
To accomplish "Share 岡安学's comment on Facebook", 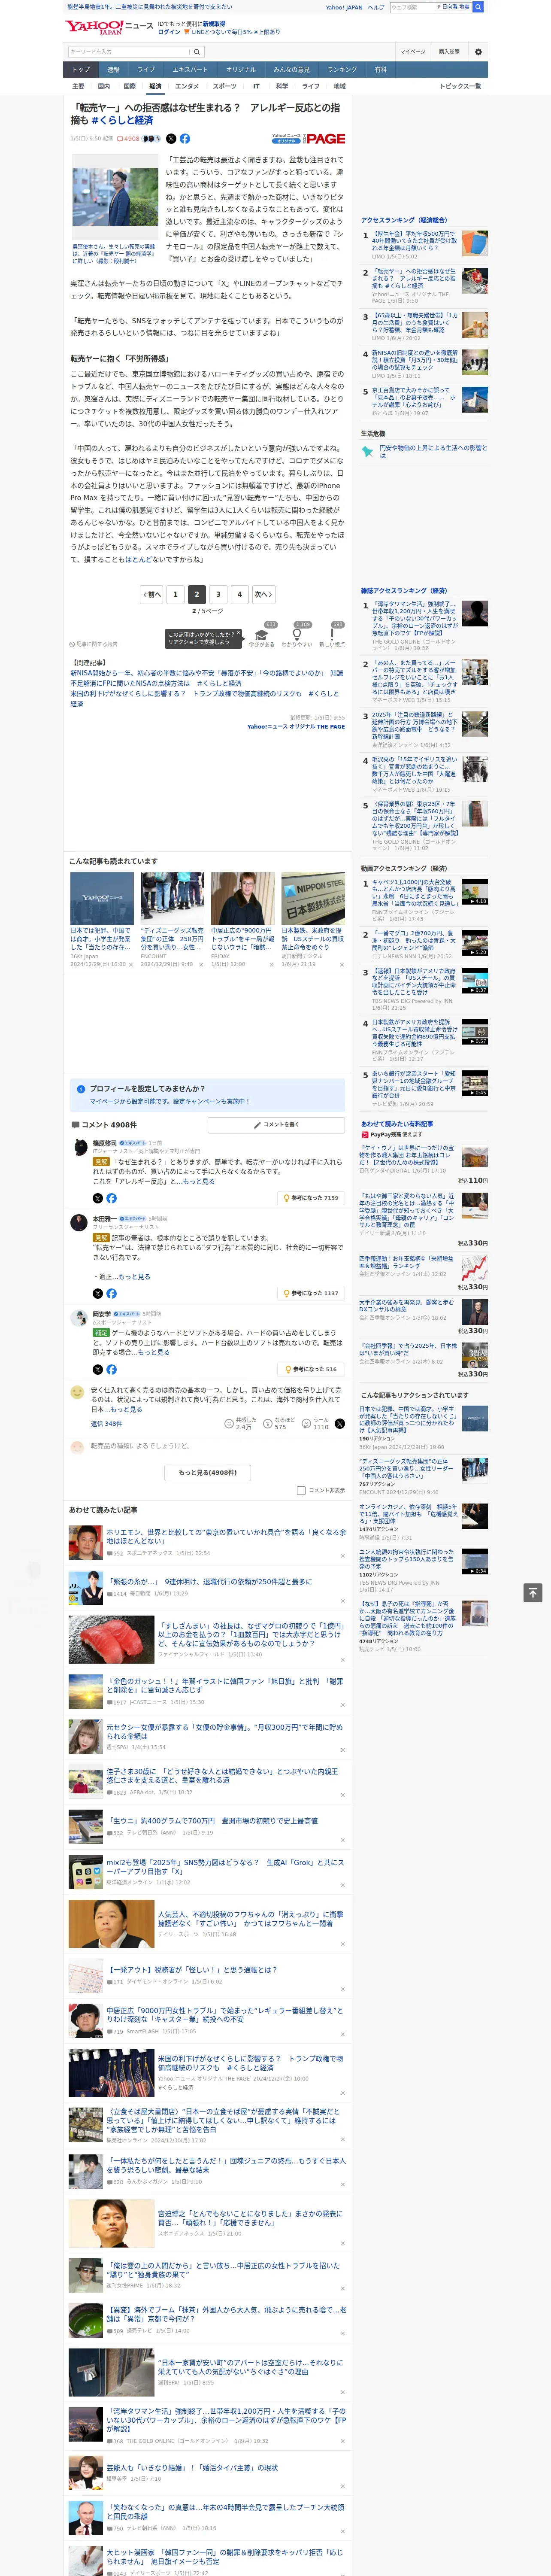I will tap(111, 1369).
